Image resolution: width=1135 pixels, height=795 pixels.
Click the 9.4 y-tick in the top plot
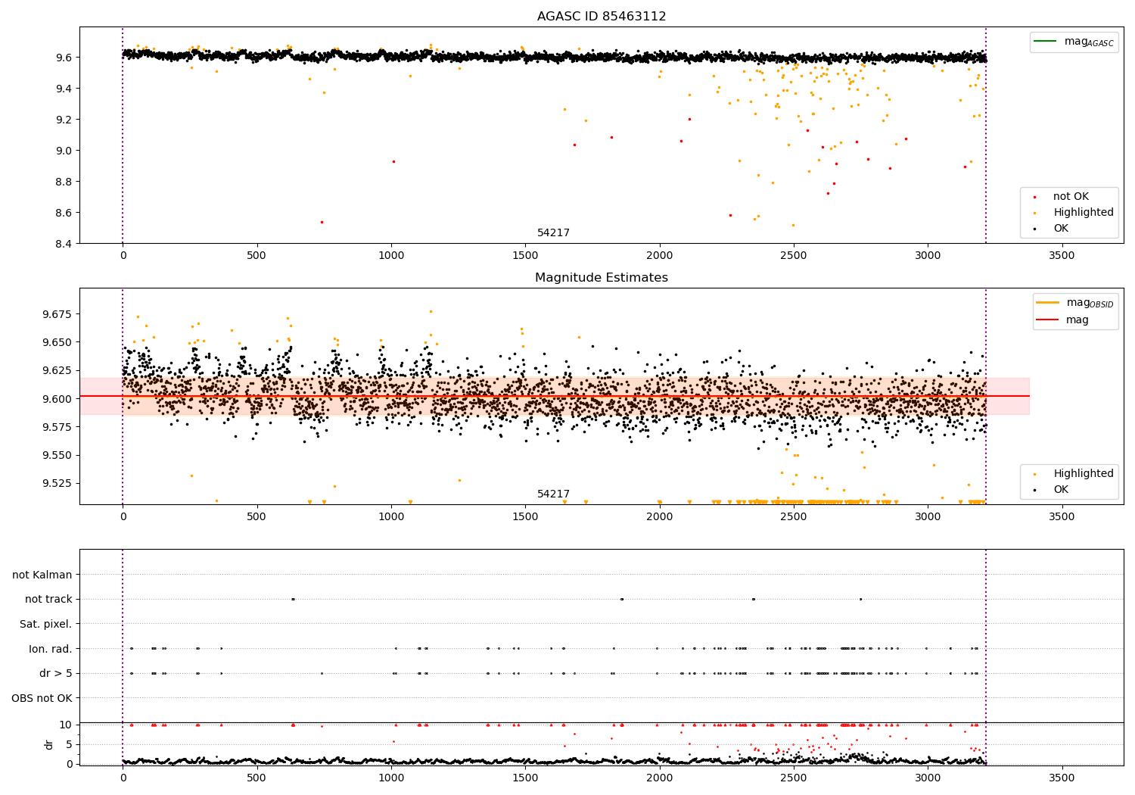63,89
